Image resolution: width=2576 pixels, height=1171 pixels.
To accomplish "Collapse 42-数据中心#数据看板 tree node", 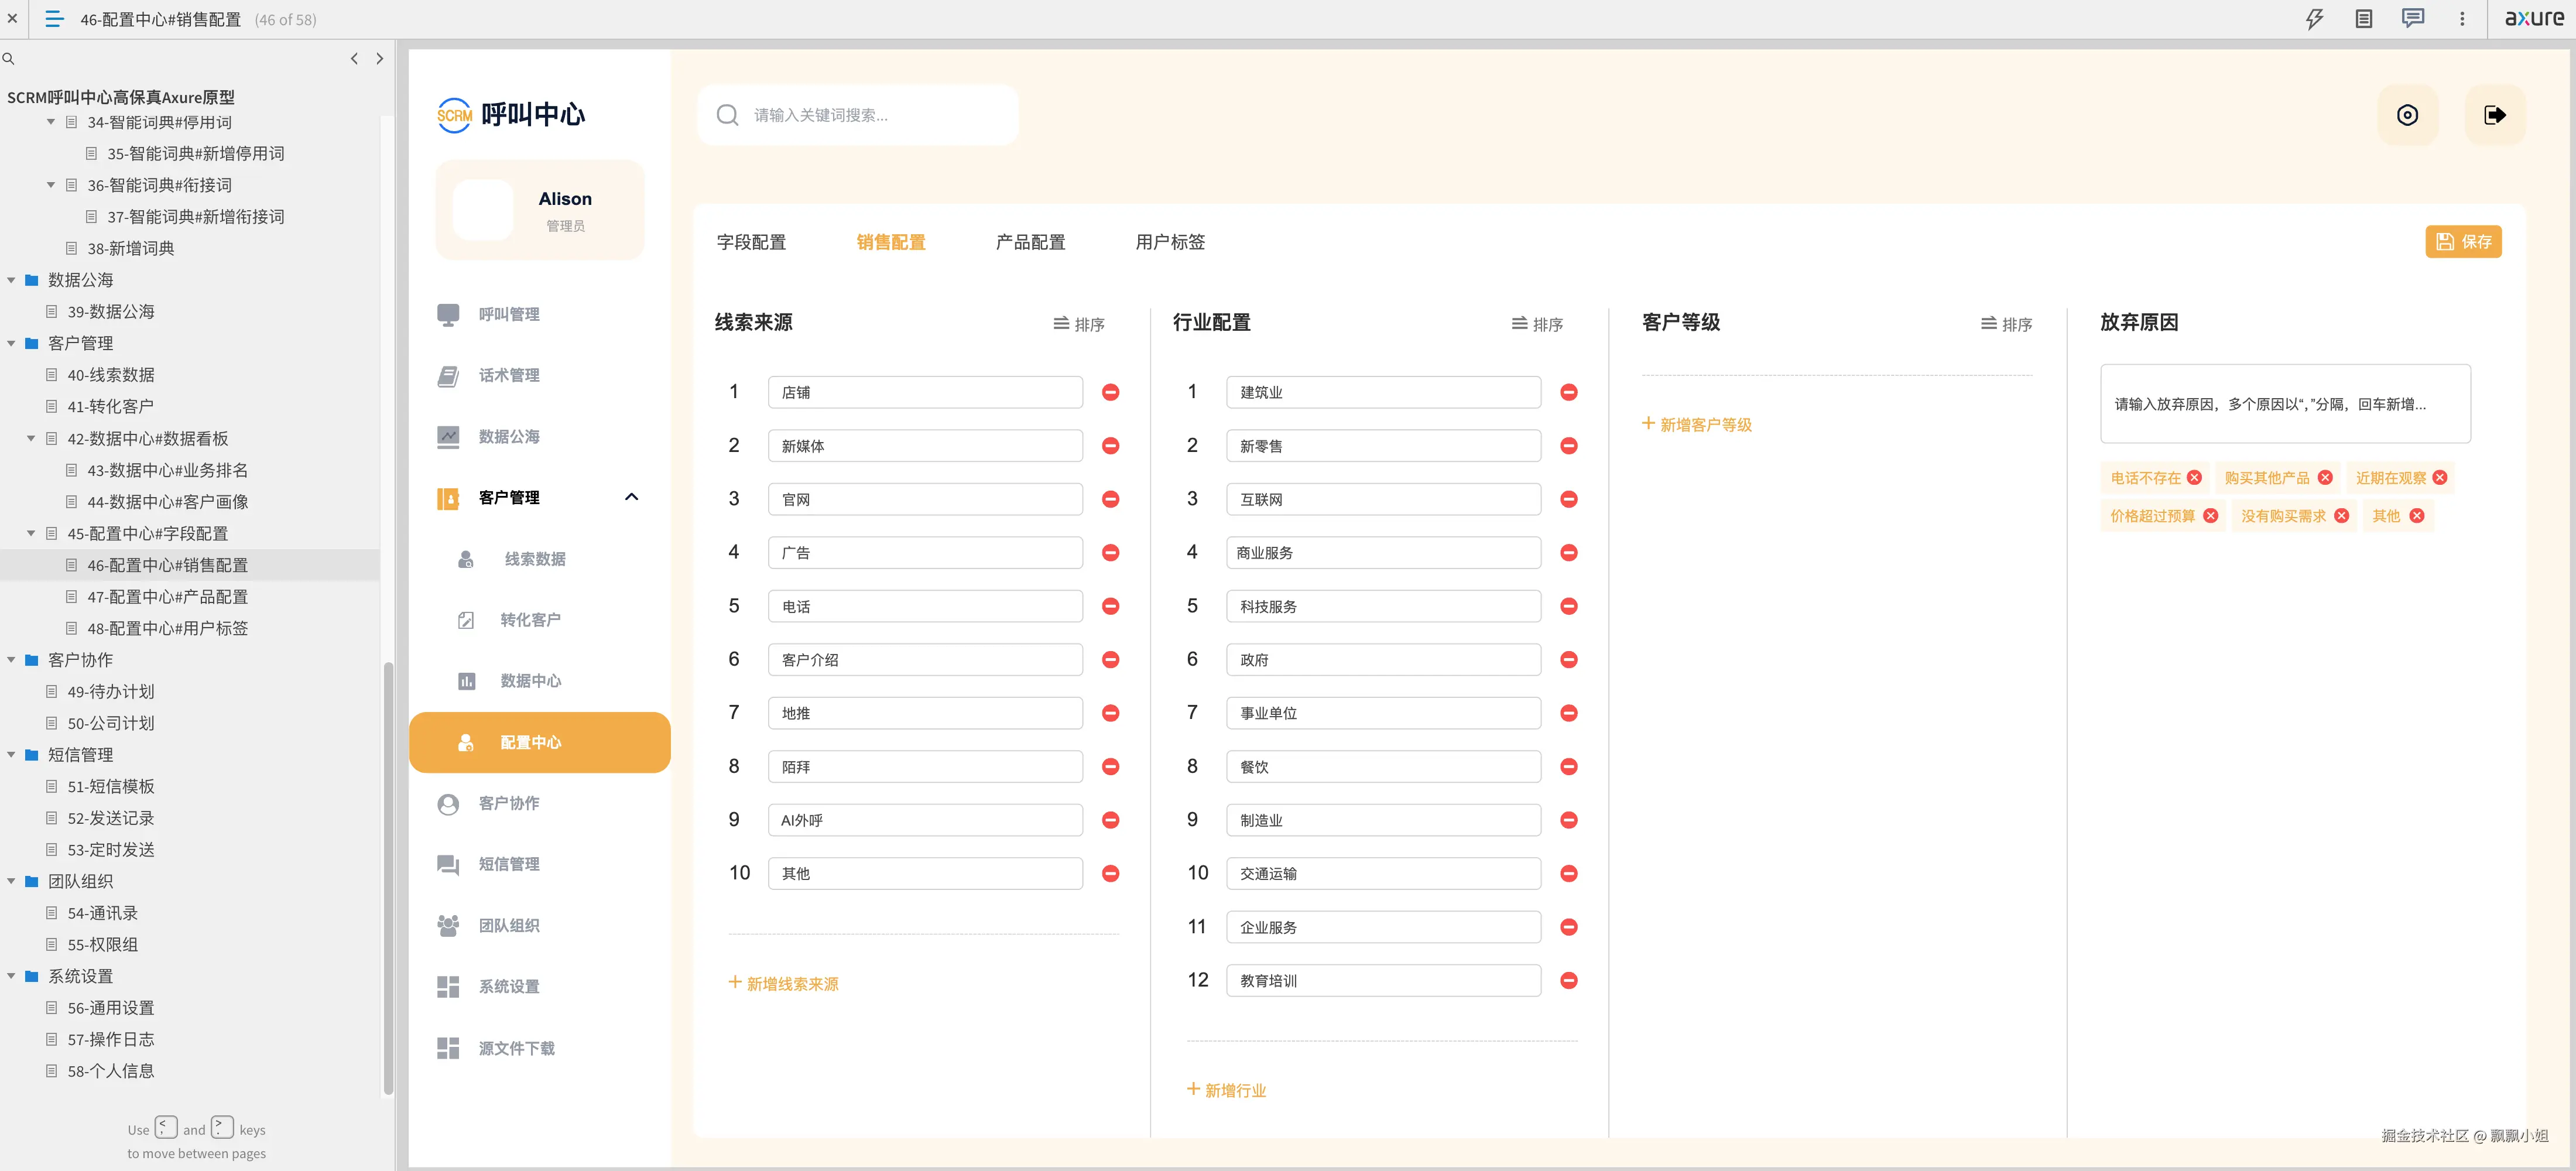I will pyautogui.click(x=31, y=439).
